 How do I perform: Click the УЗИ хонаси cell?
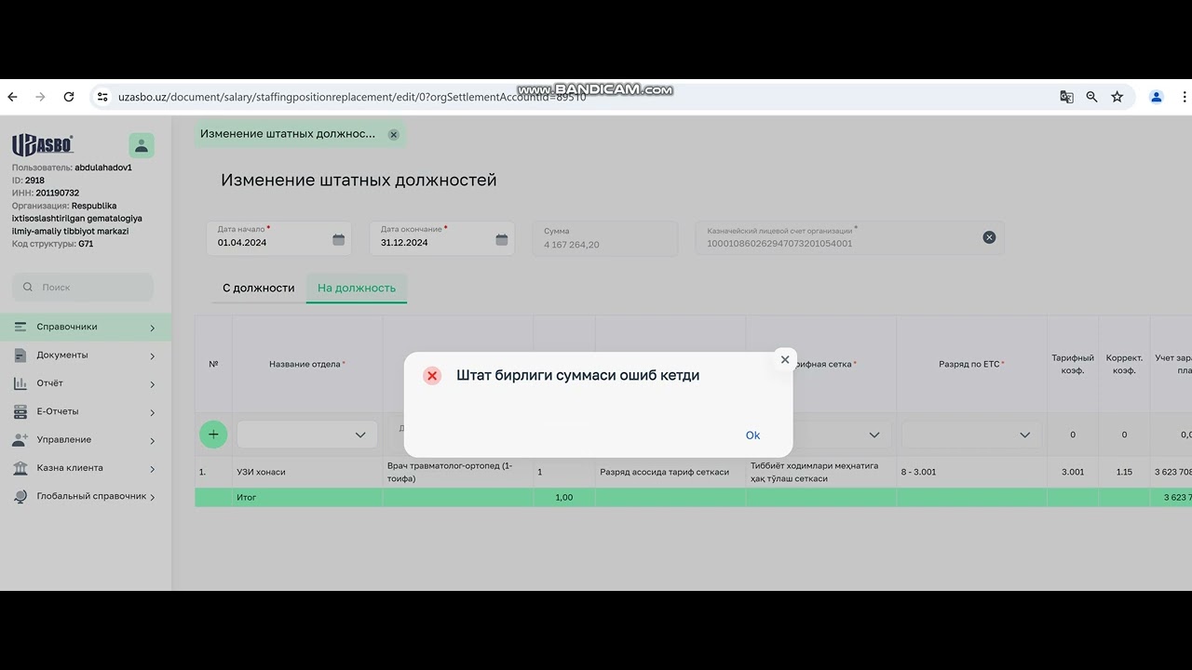(307, 472)
